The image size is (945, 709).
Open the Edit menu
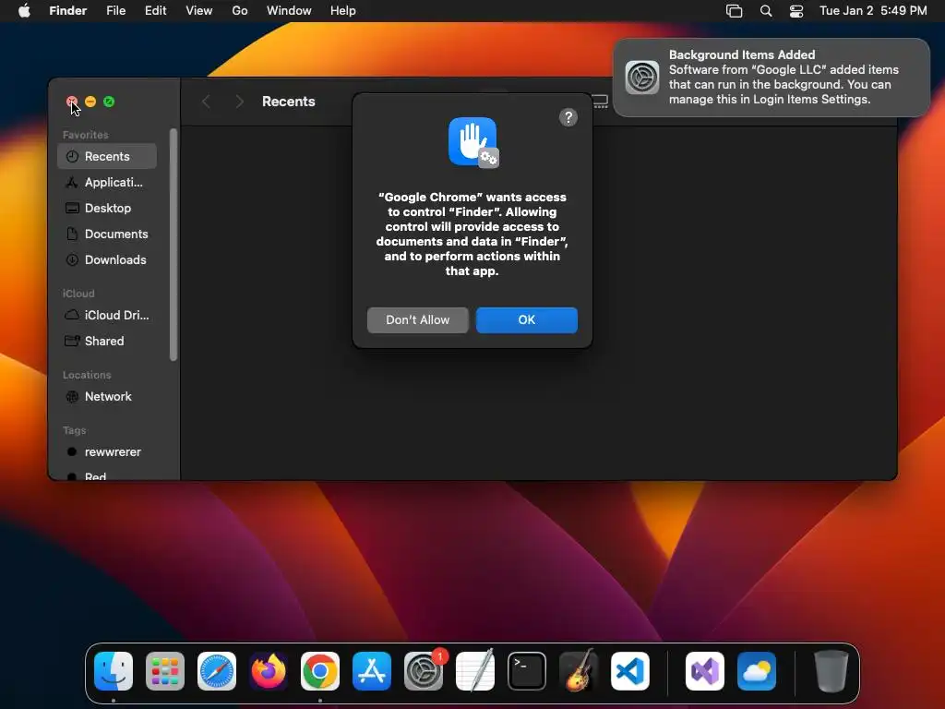[x=155, y=11]
